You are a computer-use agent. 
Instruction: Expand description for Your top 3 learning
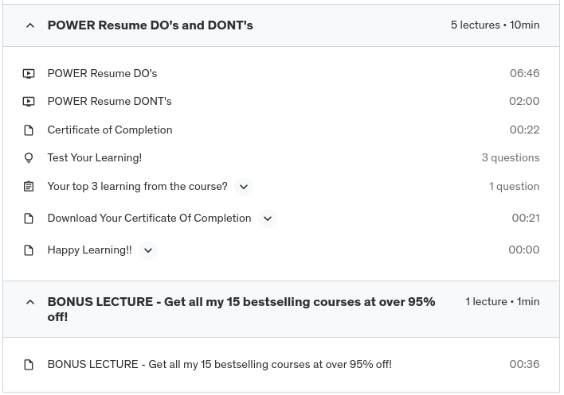(x=244, y=187)
